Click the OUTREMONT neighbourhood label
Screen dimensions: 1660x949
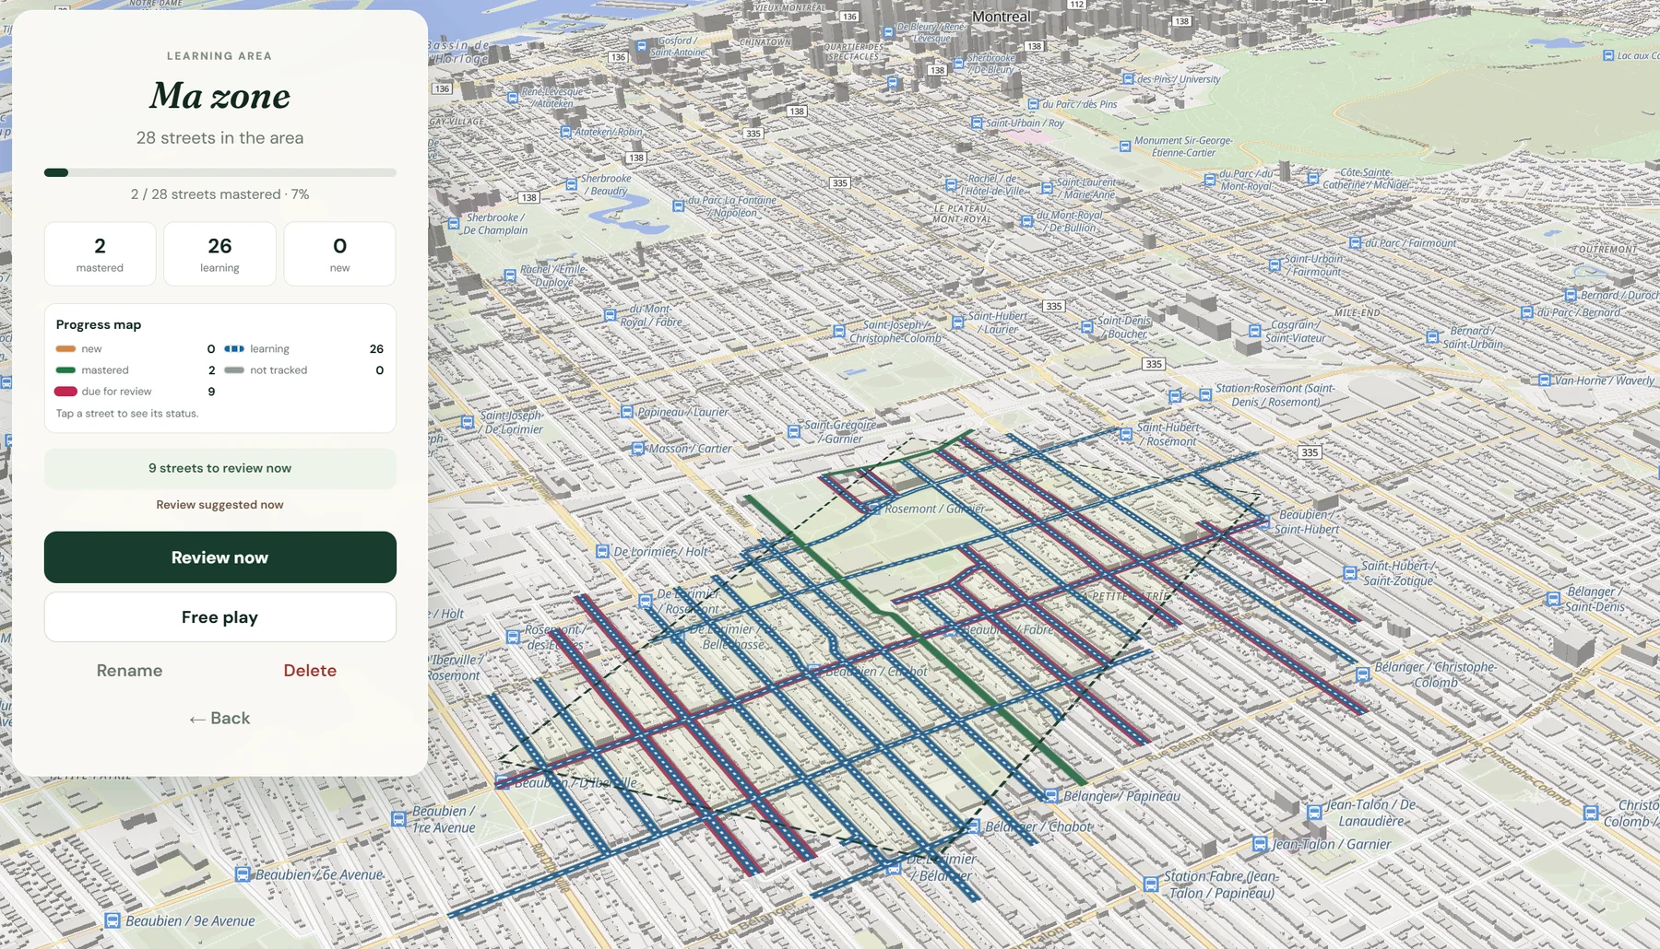tap(1607, 250)
